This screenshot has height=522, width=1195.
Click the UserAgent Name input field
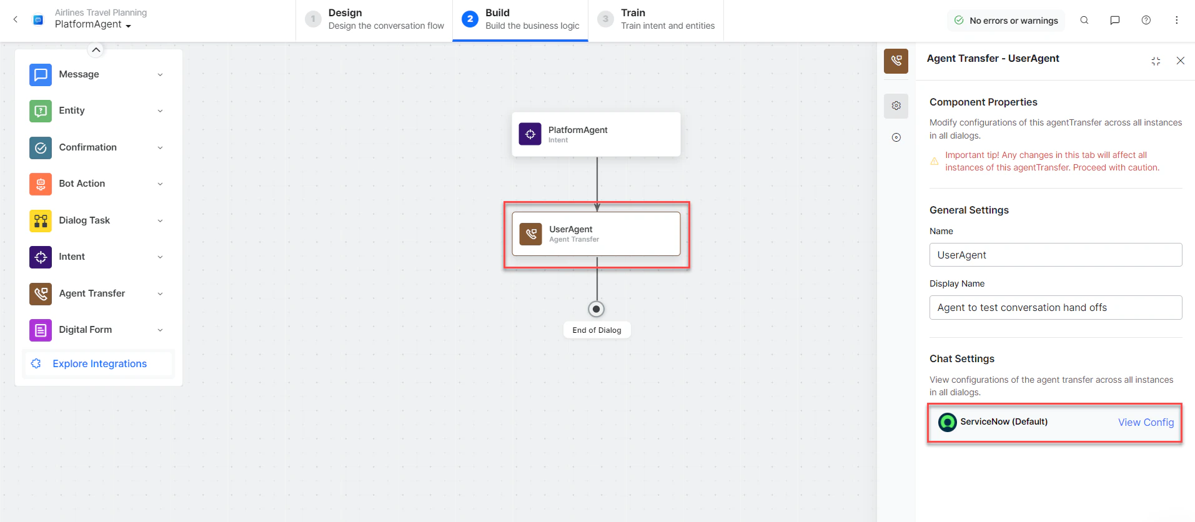coord(1054,255)
